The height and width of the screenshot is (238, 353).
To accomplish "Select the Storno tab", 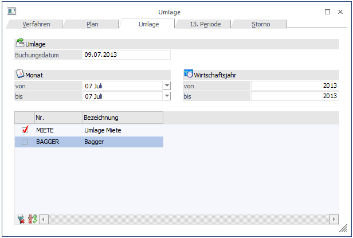I will pyautogui.click(x=261, y=24).
